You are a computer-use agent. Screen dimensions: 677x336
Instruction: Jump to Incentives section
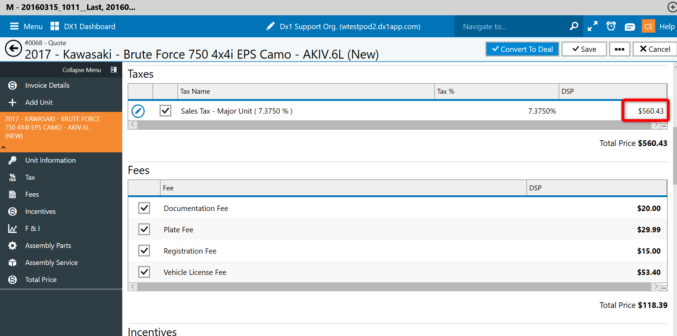(41, 211)
